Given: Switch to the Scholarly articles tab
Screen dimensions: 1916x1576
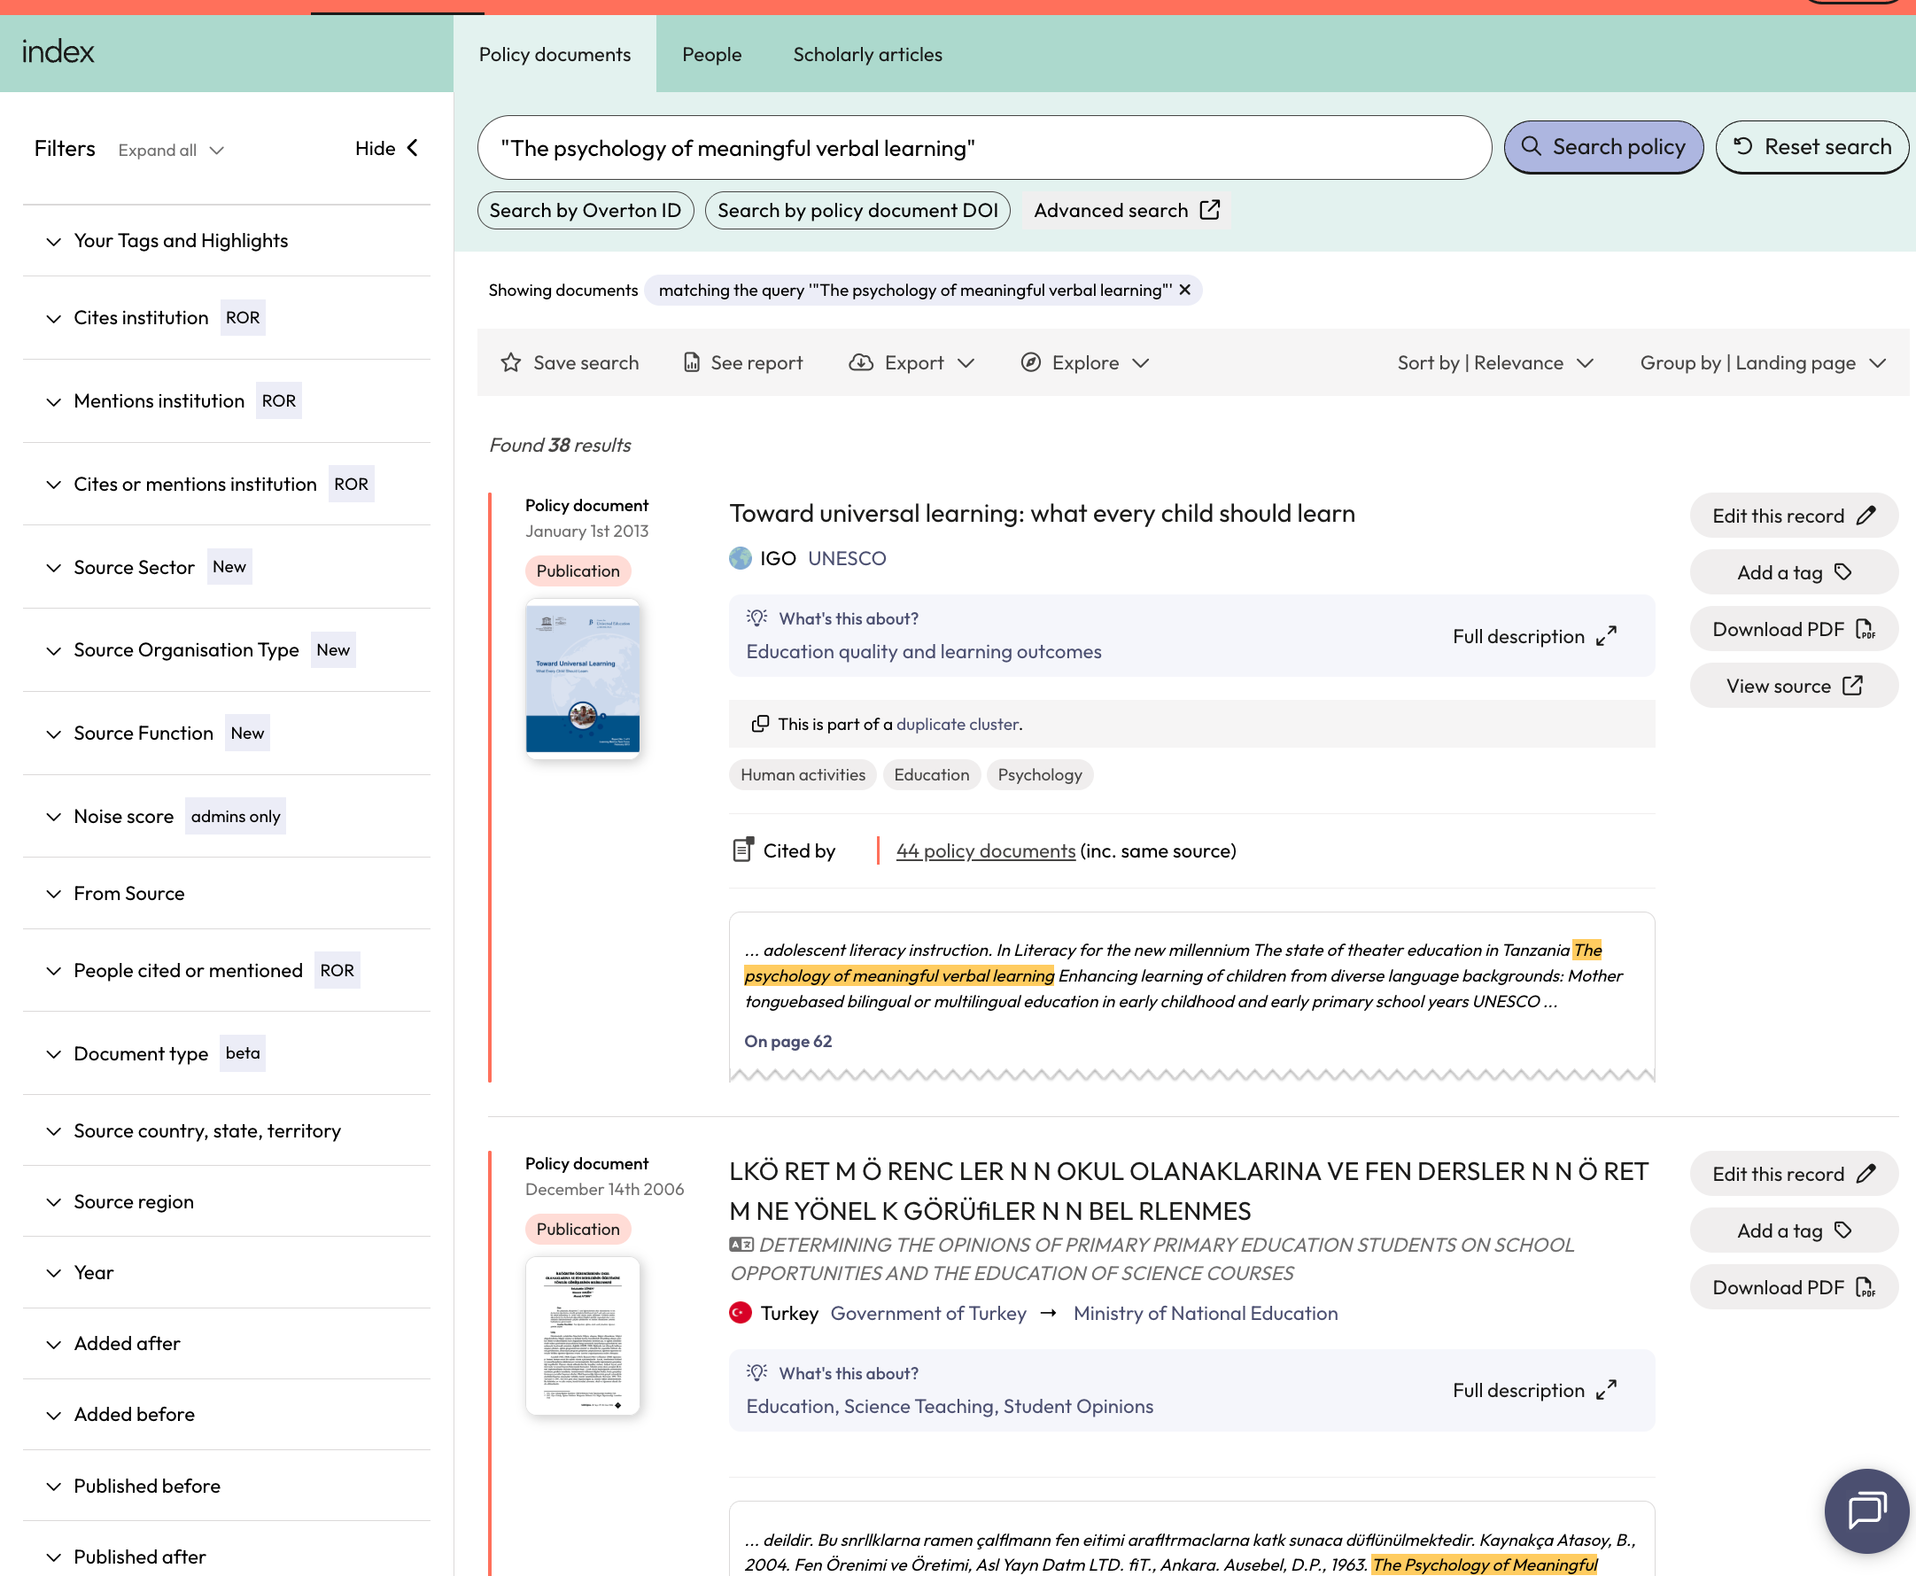Looking at the screenshot, I should [868, 54].
